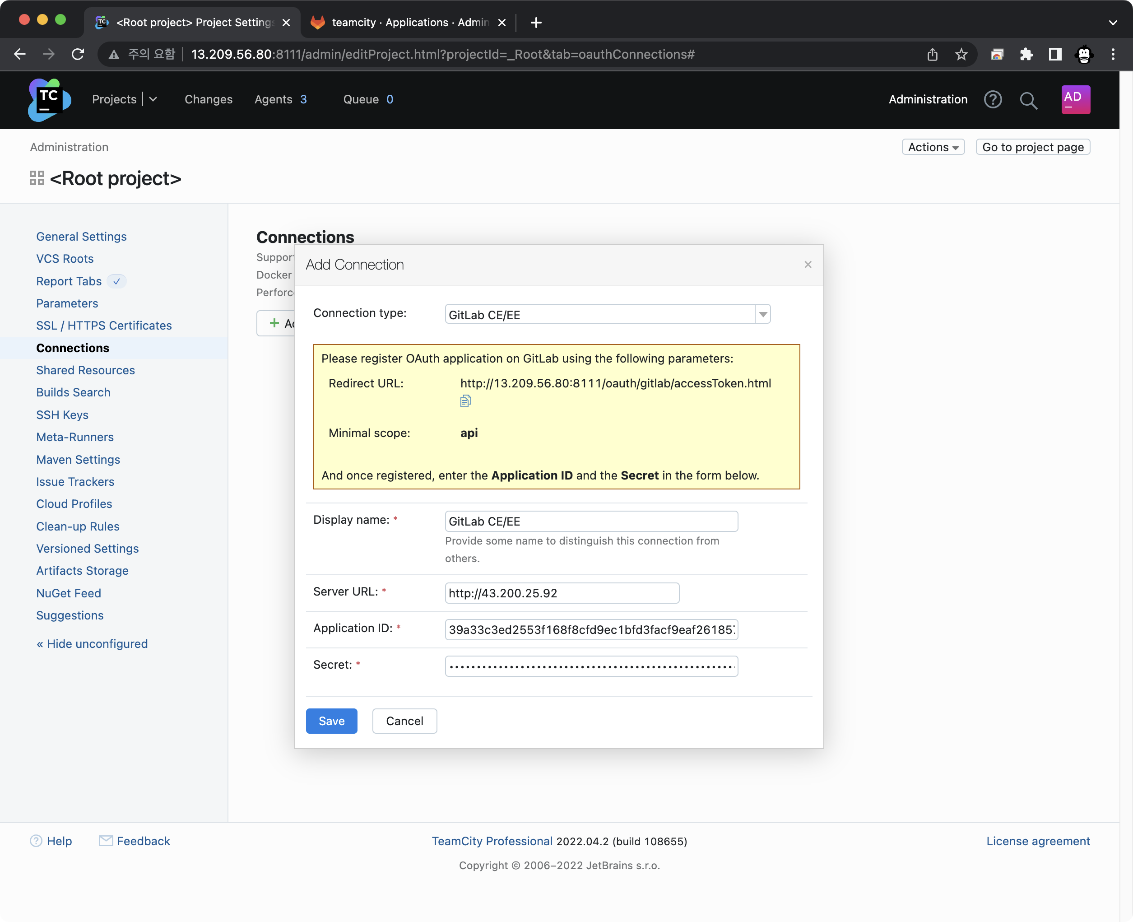Open the License agreement link
This screenshot has height=922, width=1133.
tap(1038, 841)
